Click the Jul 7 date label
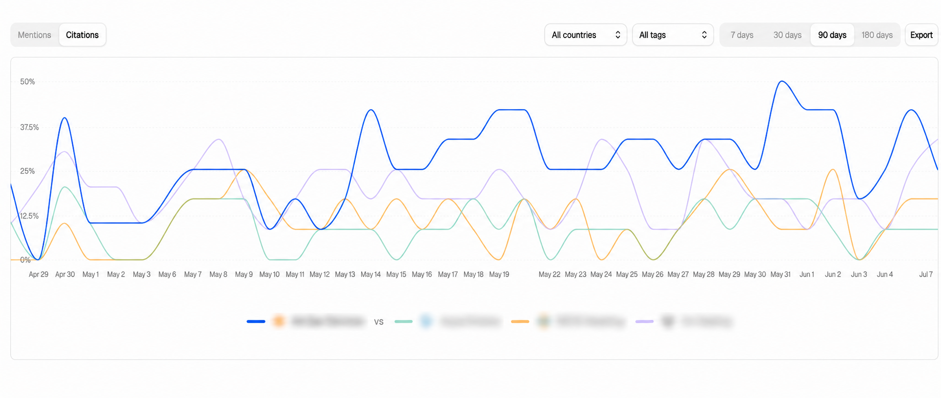 (926, 275)
